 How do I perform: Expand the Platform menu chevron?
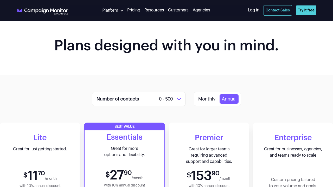pyautogui.click(x=121, y=10)
